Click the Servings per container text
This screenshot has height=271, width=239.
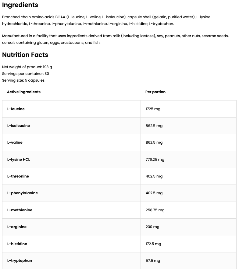point(25,74)
